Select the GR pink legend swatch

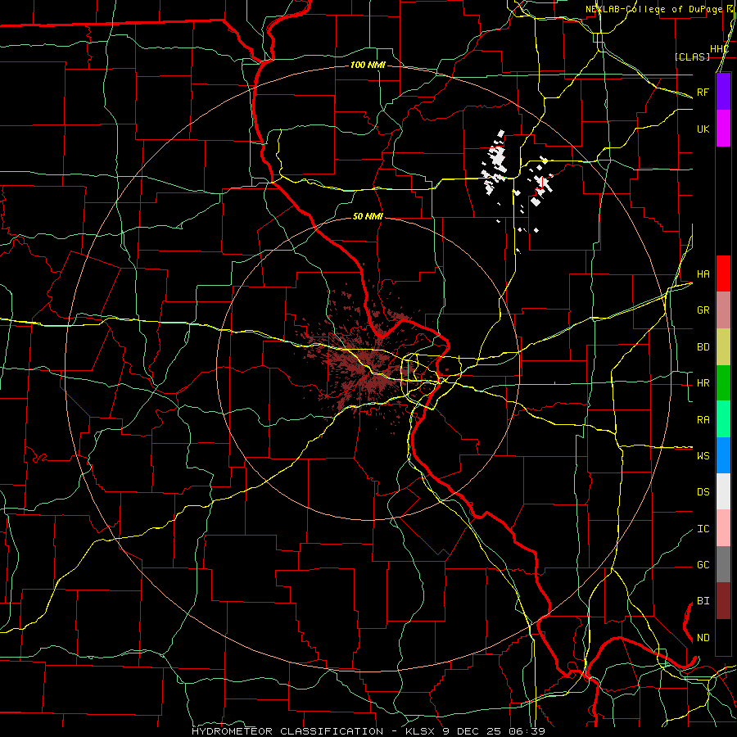[723, 310]
